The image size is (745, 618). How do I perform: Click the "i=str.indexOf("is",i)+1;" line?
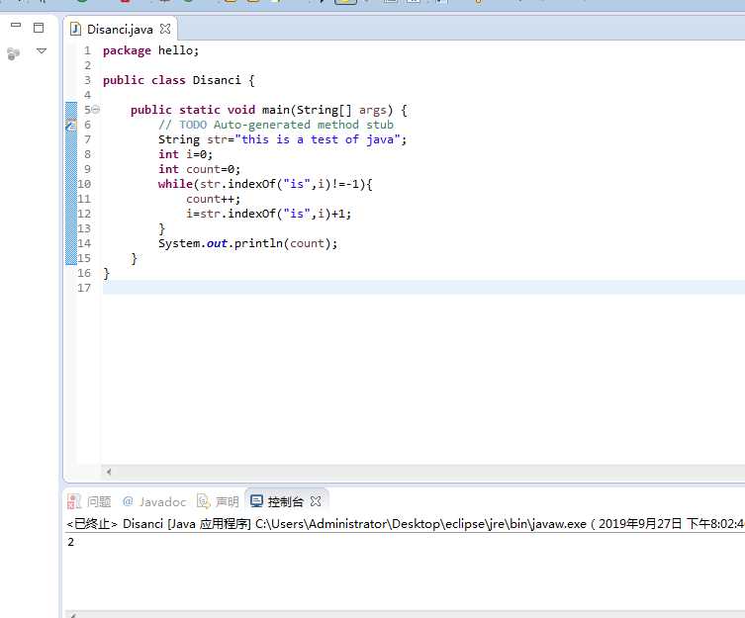[x=268, y=214]
